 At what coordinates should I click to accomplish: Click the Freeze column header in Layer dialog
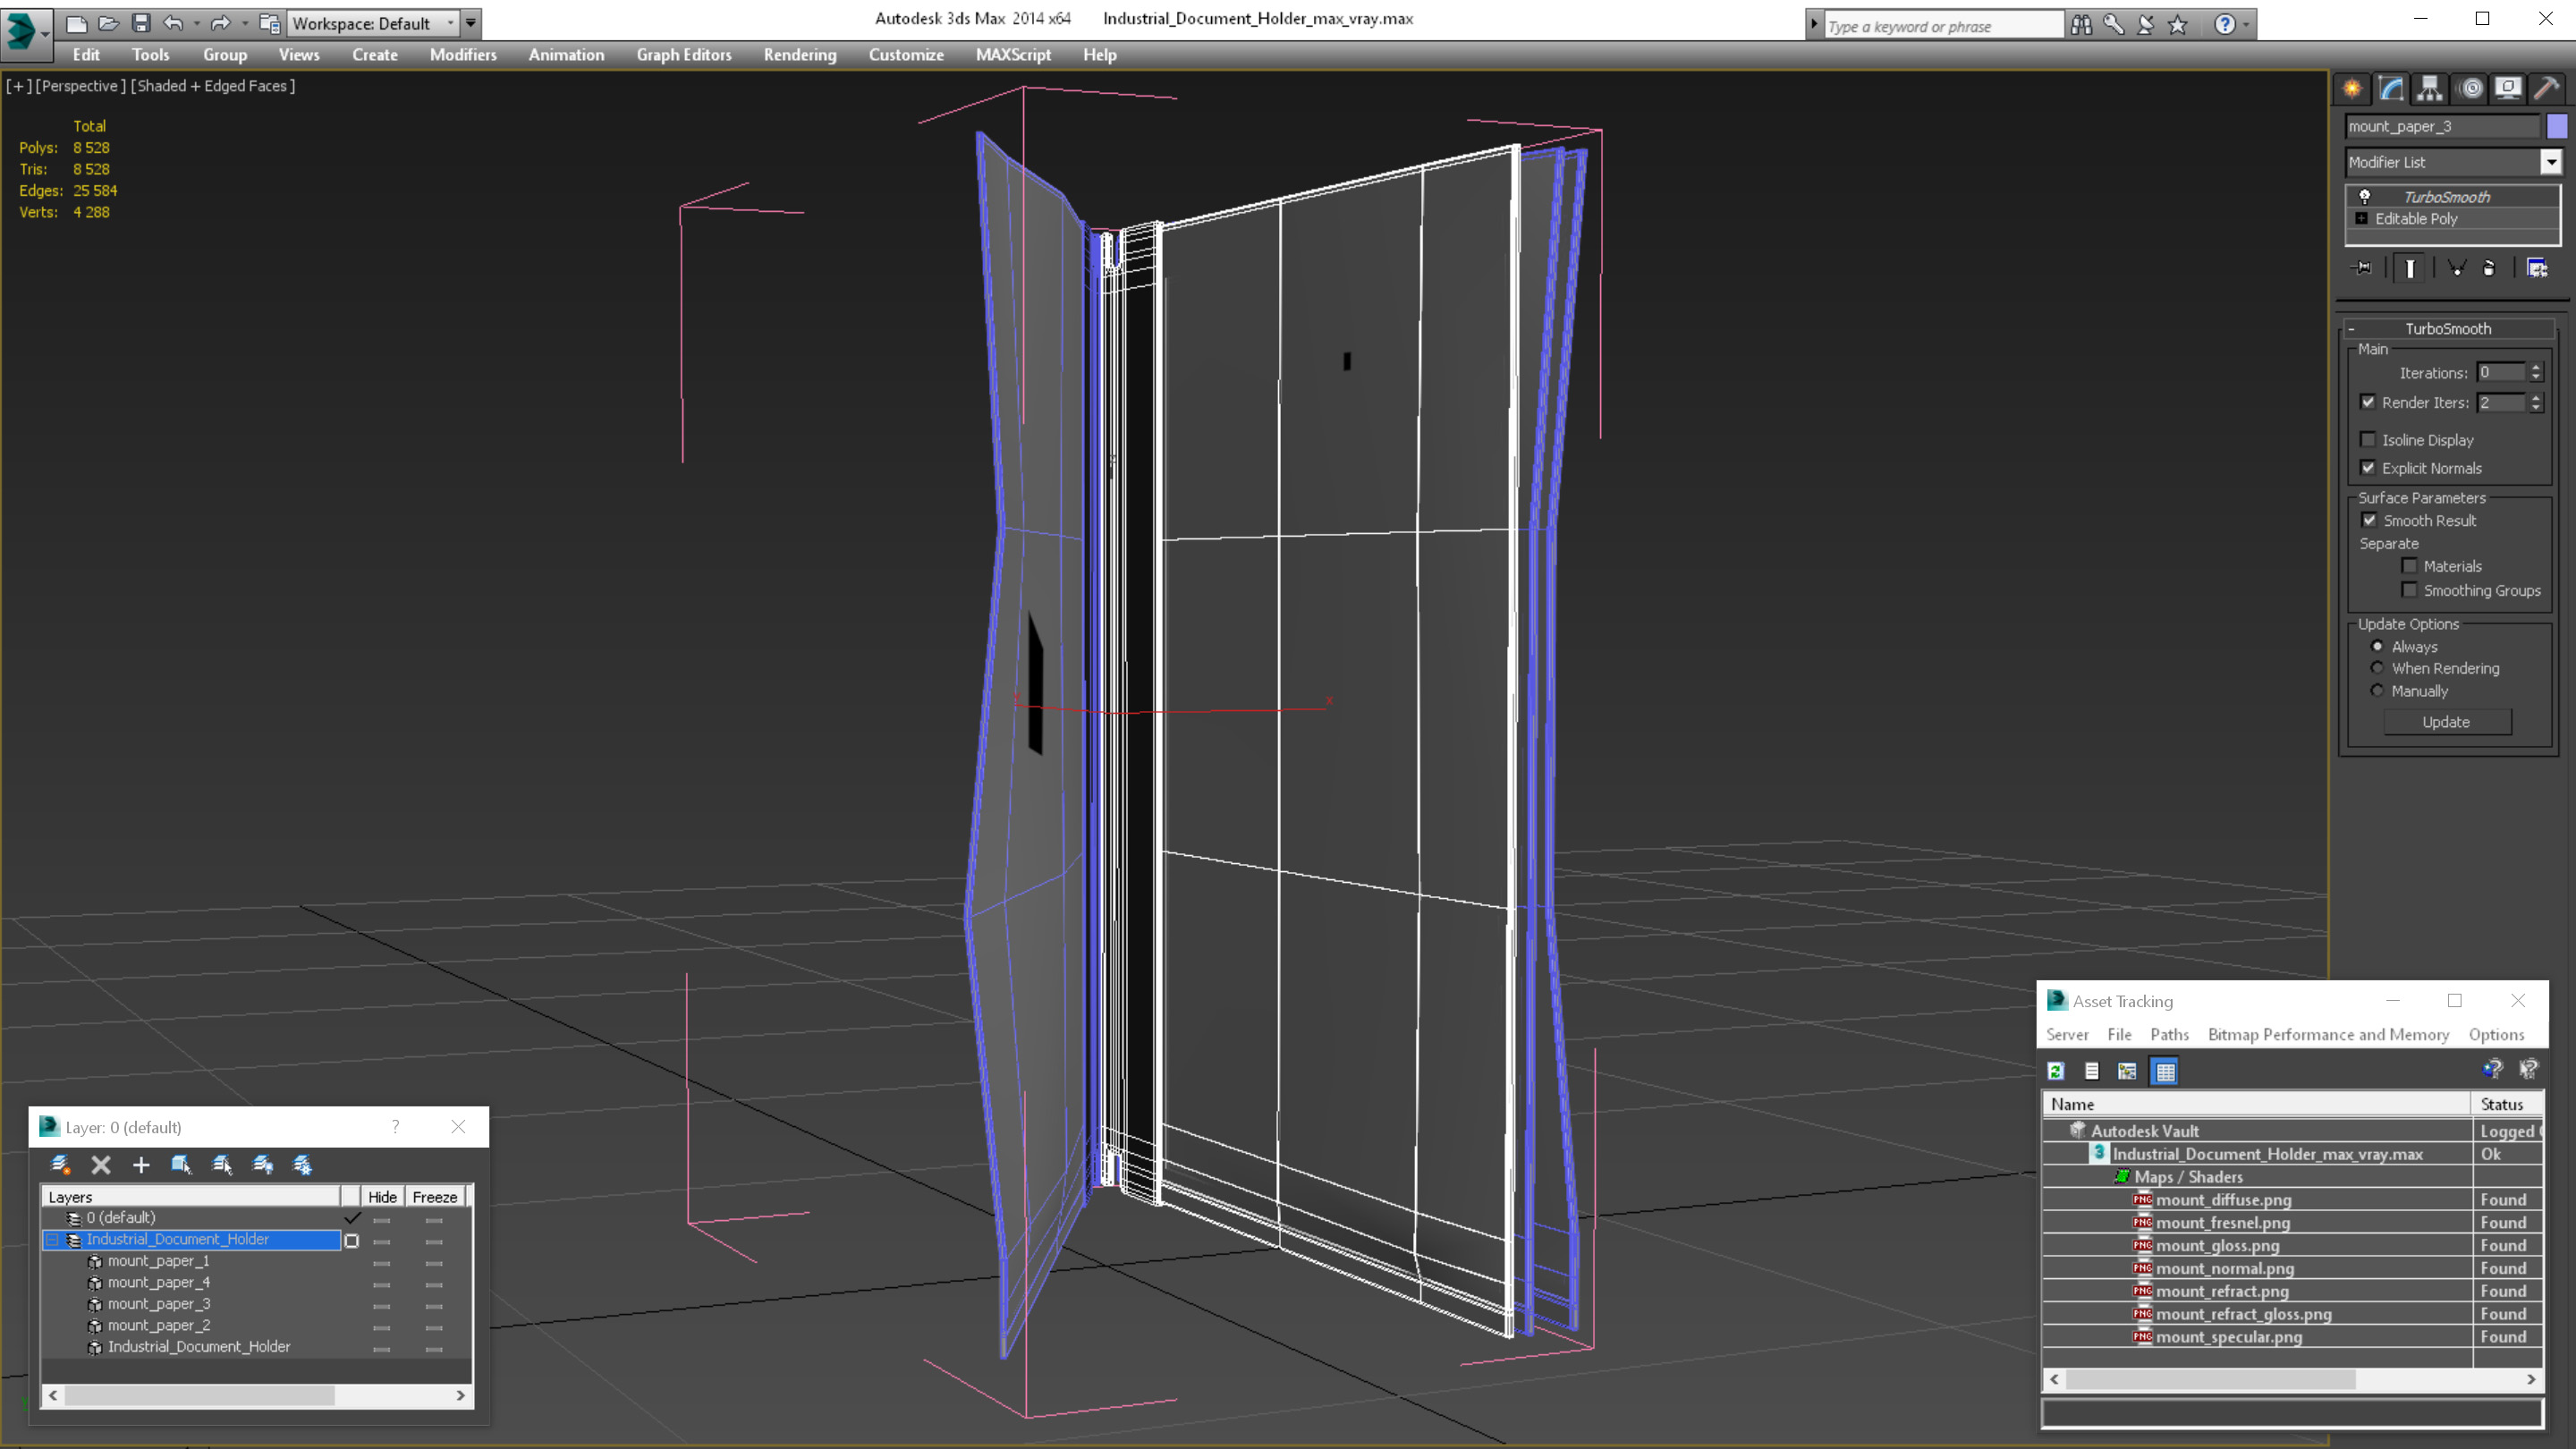(x=435, y=1197)
